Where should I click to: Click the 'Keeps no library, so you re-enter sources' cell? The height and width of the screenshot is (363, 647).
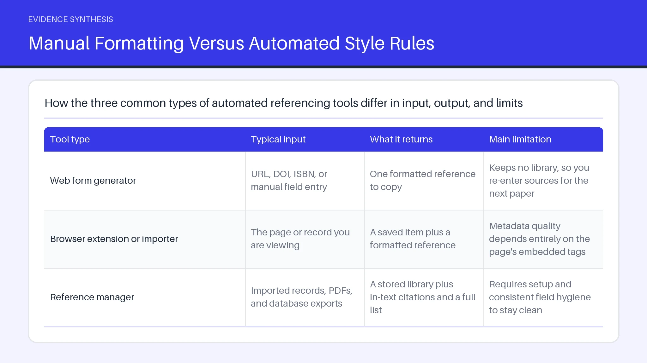click(x=543, y=181)
